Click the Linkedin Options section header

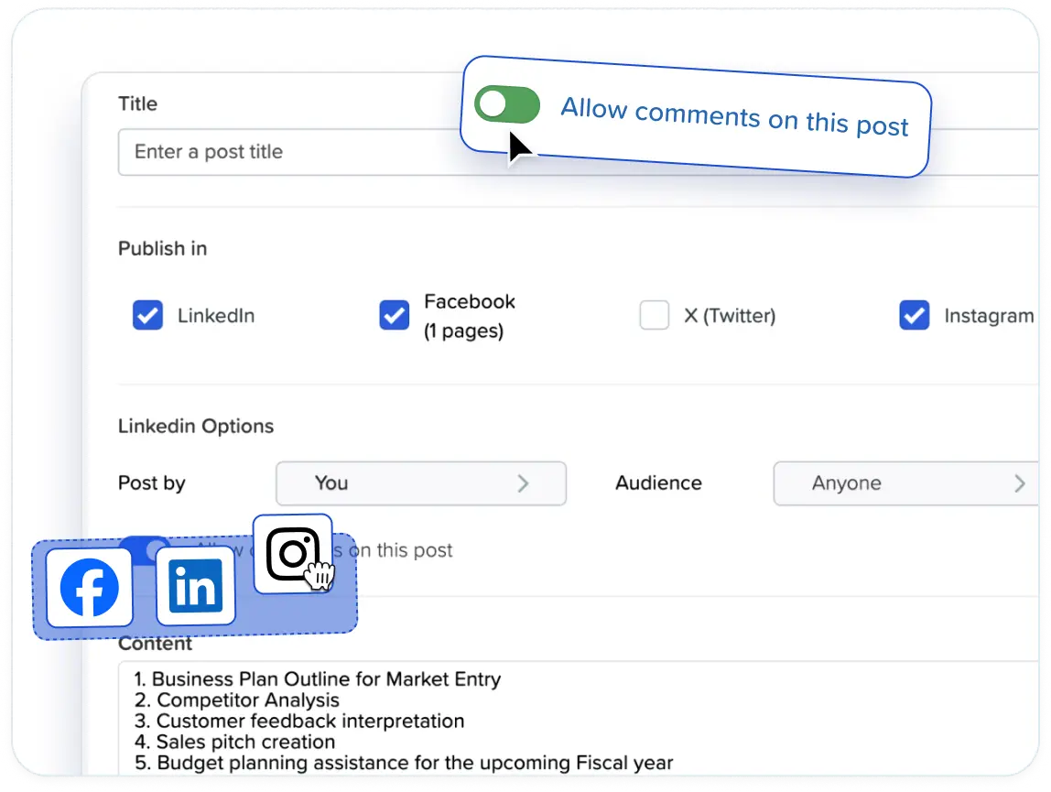[x=195, y=426]
